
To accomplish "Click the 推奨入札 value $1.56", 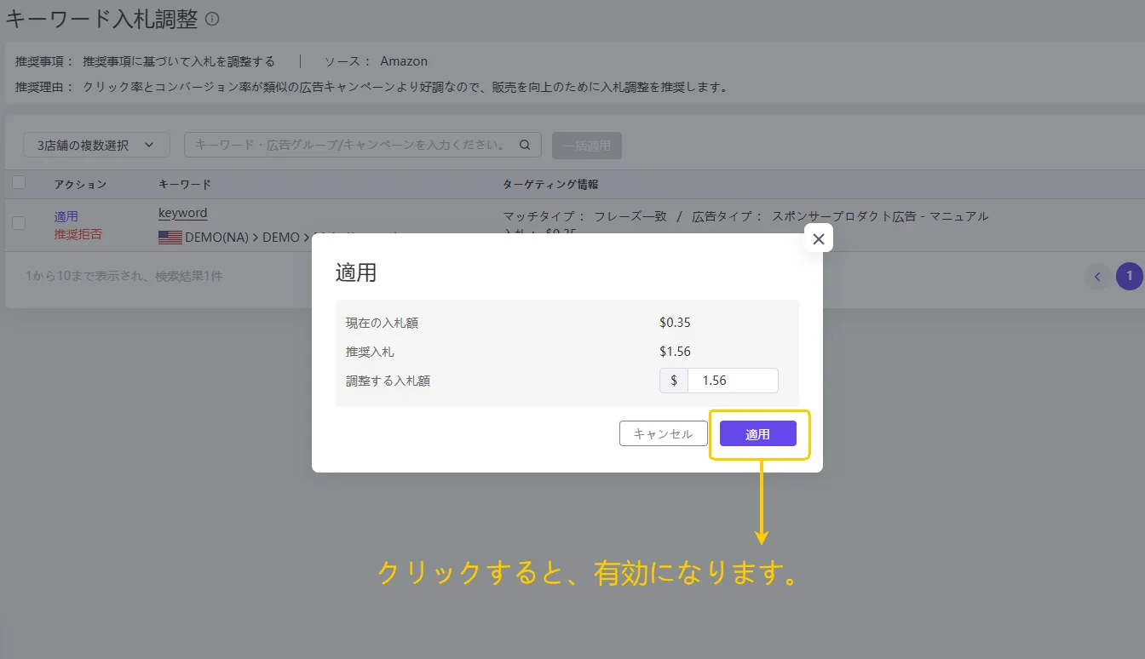I will (x=675, y=352).
